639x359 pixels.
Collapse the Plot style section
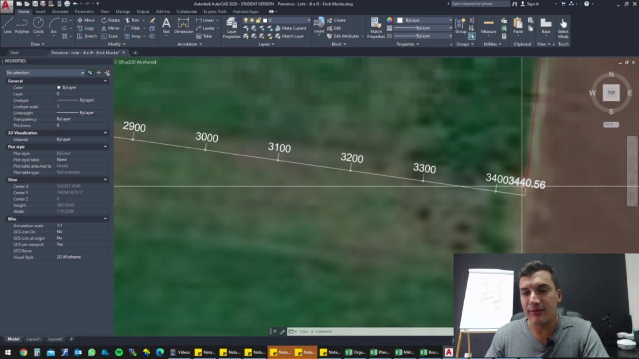(105, 147)
